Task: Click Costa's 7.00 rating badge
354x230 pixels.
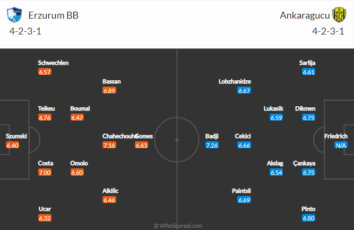Action: pyautogui.click(x=45, y=173)
